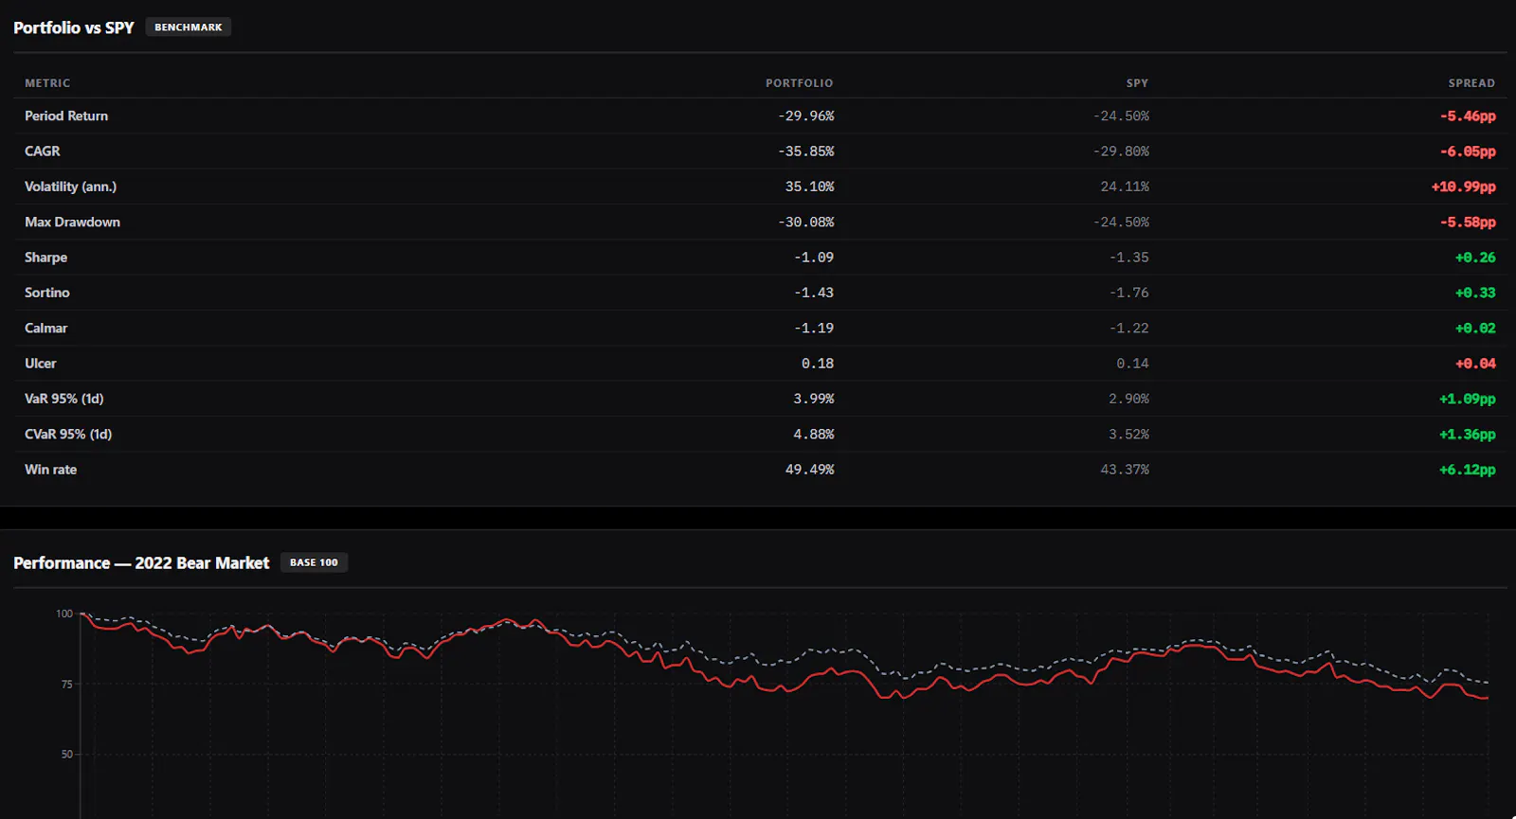Screen dimensions: 1516x819
Task: Select SPY volatility value 24.11%
Action: pyautogui.click(x=1125, y=187)
